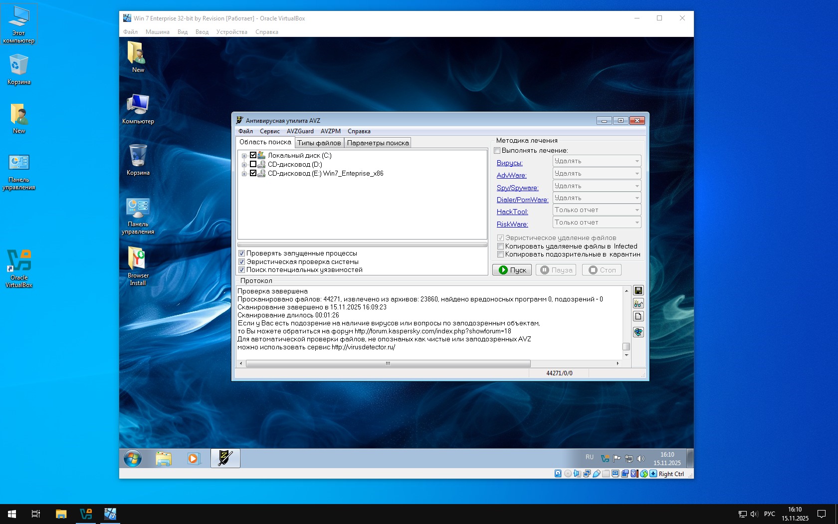Click the protocol horizontal scrollbar thumb
Image resolution: width=838 pixels, height=524 pixels.
coord(388,363)
